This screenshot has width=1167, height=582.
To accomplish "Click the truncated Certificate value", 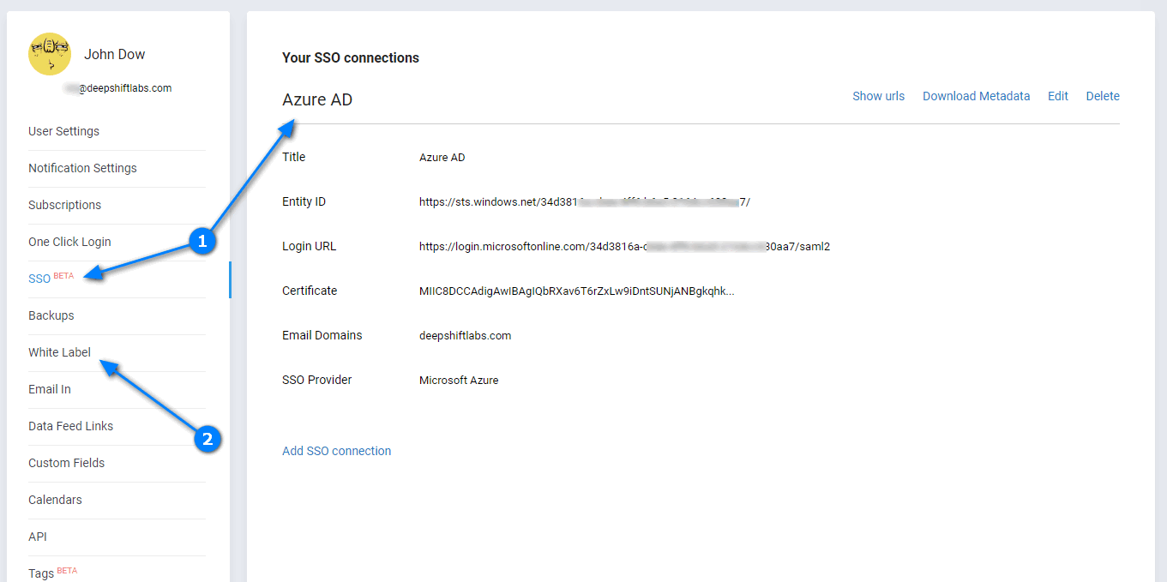I will click(x=576, y=291).
